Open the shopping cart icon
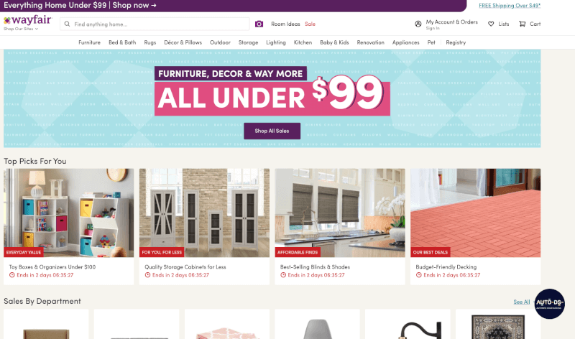 coord(523,24)
